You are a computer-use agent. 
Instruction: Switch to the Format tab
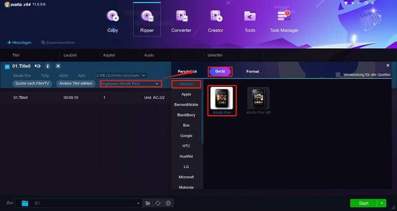click(x=252, y=71)
